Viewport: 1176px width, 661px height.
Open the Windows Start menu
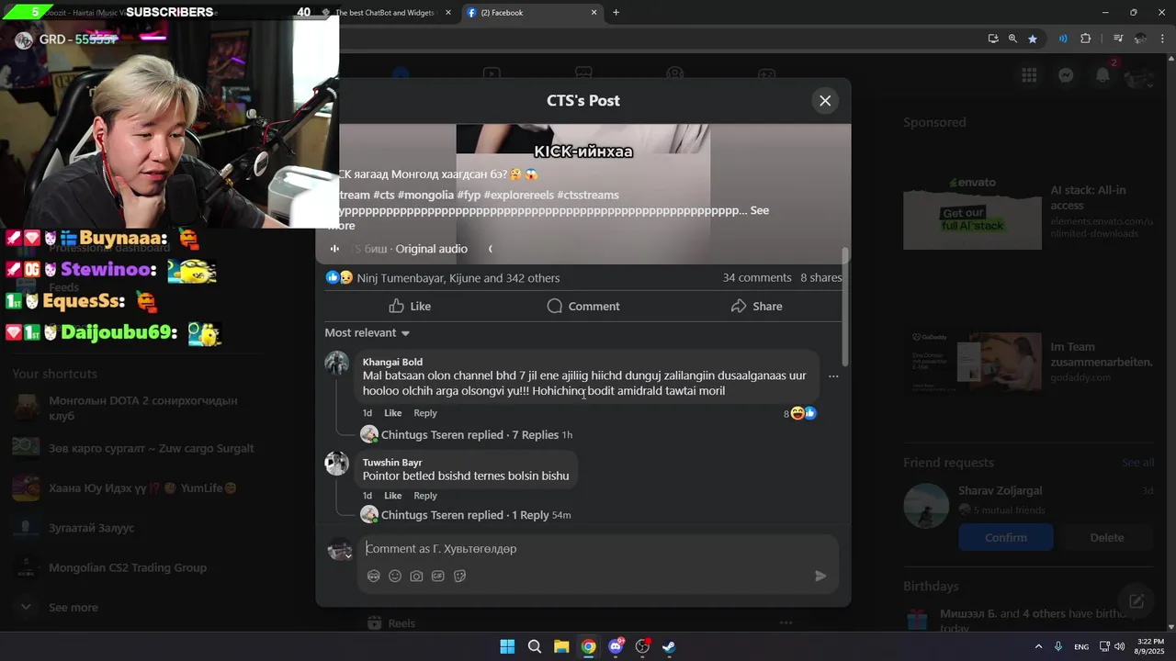tap(507, 646)
